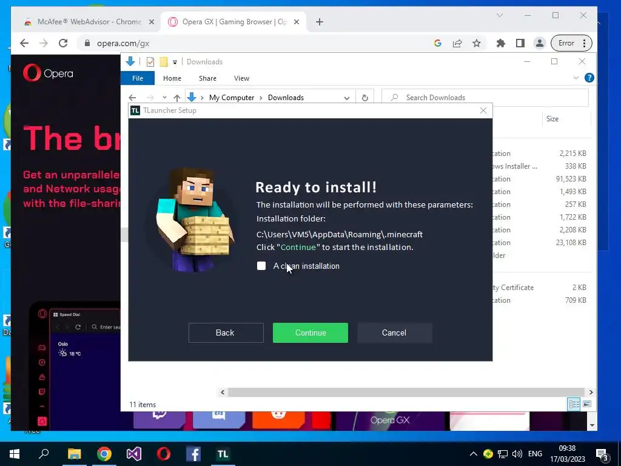
Task: Click Explorer back arrow
Action: 132,98
